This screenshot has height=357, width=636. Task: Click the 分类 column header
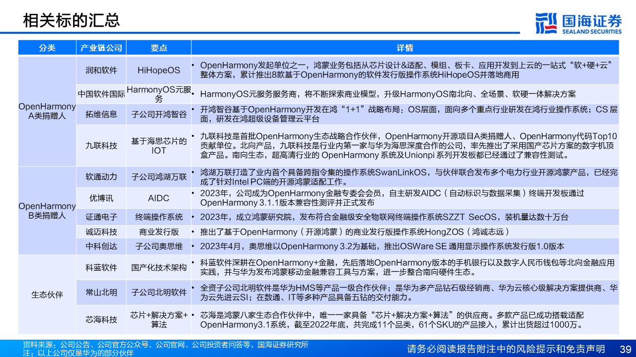47,48
